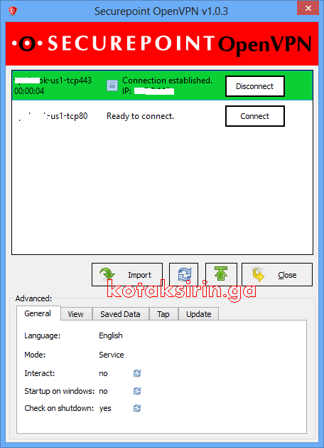
Task: Switch to the View tab
Action: [76, 314]
